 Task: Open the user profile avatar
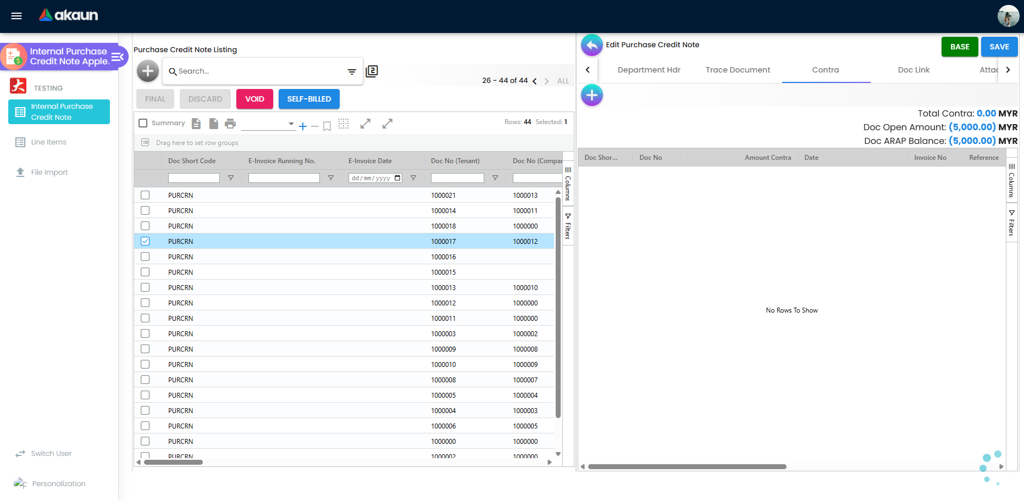(1008, 16)
